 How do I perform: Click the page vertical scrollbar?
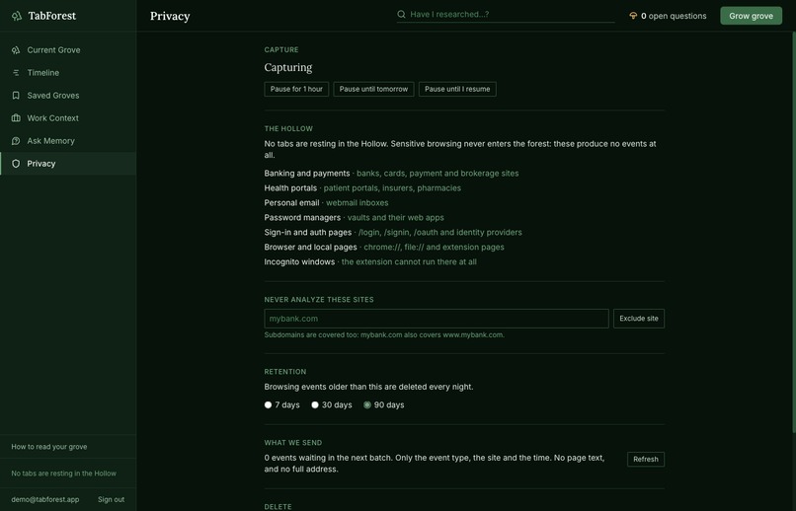[794, 233]
